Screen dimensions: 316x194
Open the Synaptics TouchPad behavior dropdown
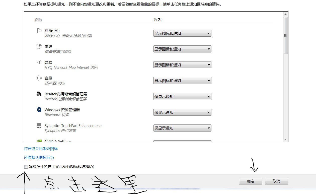point(182,128)
